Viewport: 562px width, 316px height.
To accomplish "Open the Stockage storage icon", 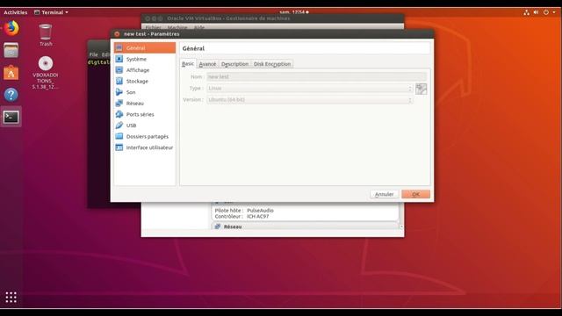I will 119,81.
